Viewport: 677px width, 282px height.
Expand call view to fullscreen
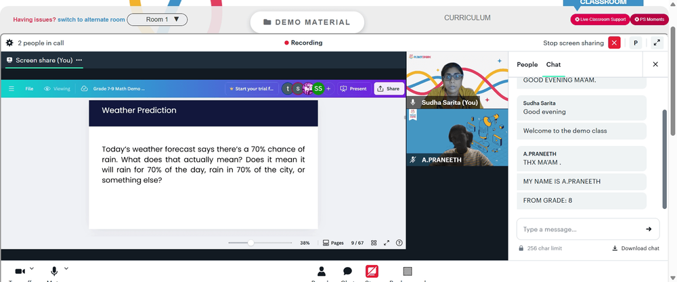tap(657, 43)
